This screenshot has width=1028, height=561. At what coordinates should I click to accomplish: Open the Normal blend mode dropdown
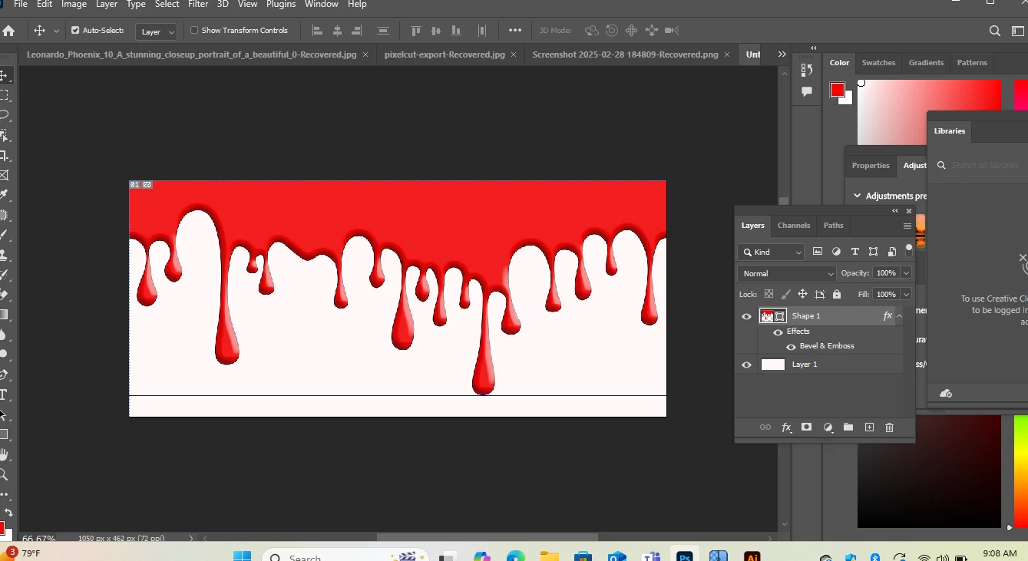point(787,273)
